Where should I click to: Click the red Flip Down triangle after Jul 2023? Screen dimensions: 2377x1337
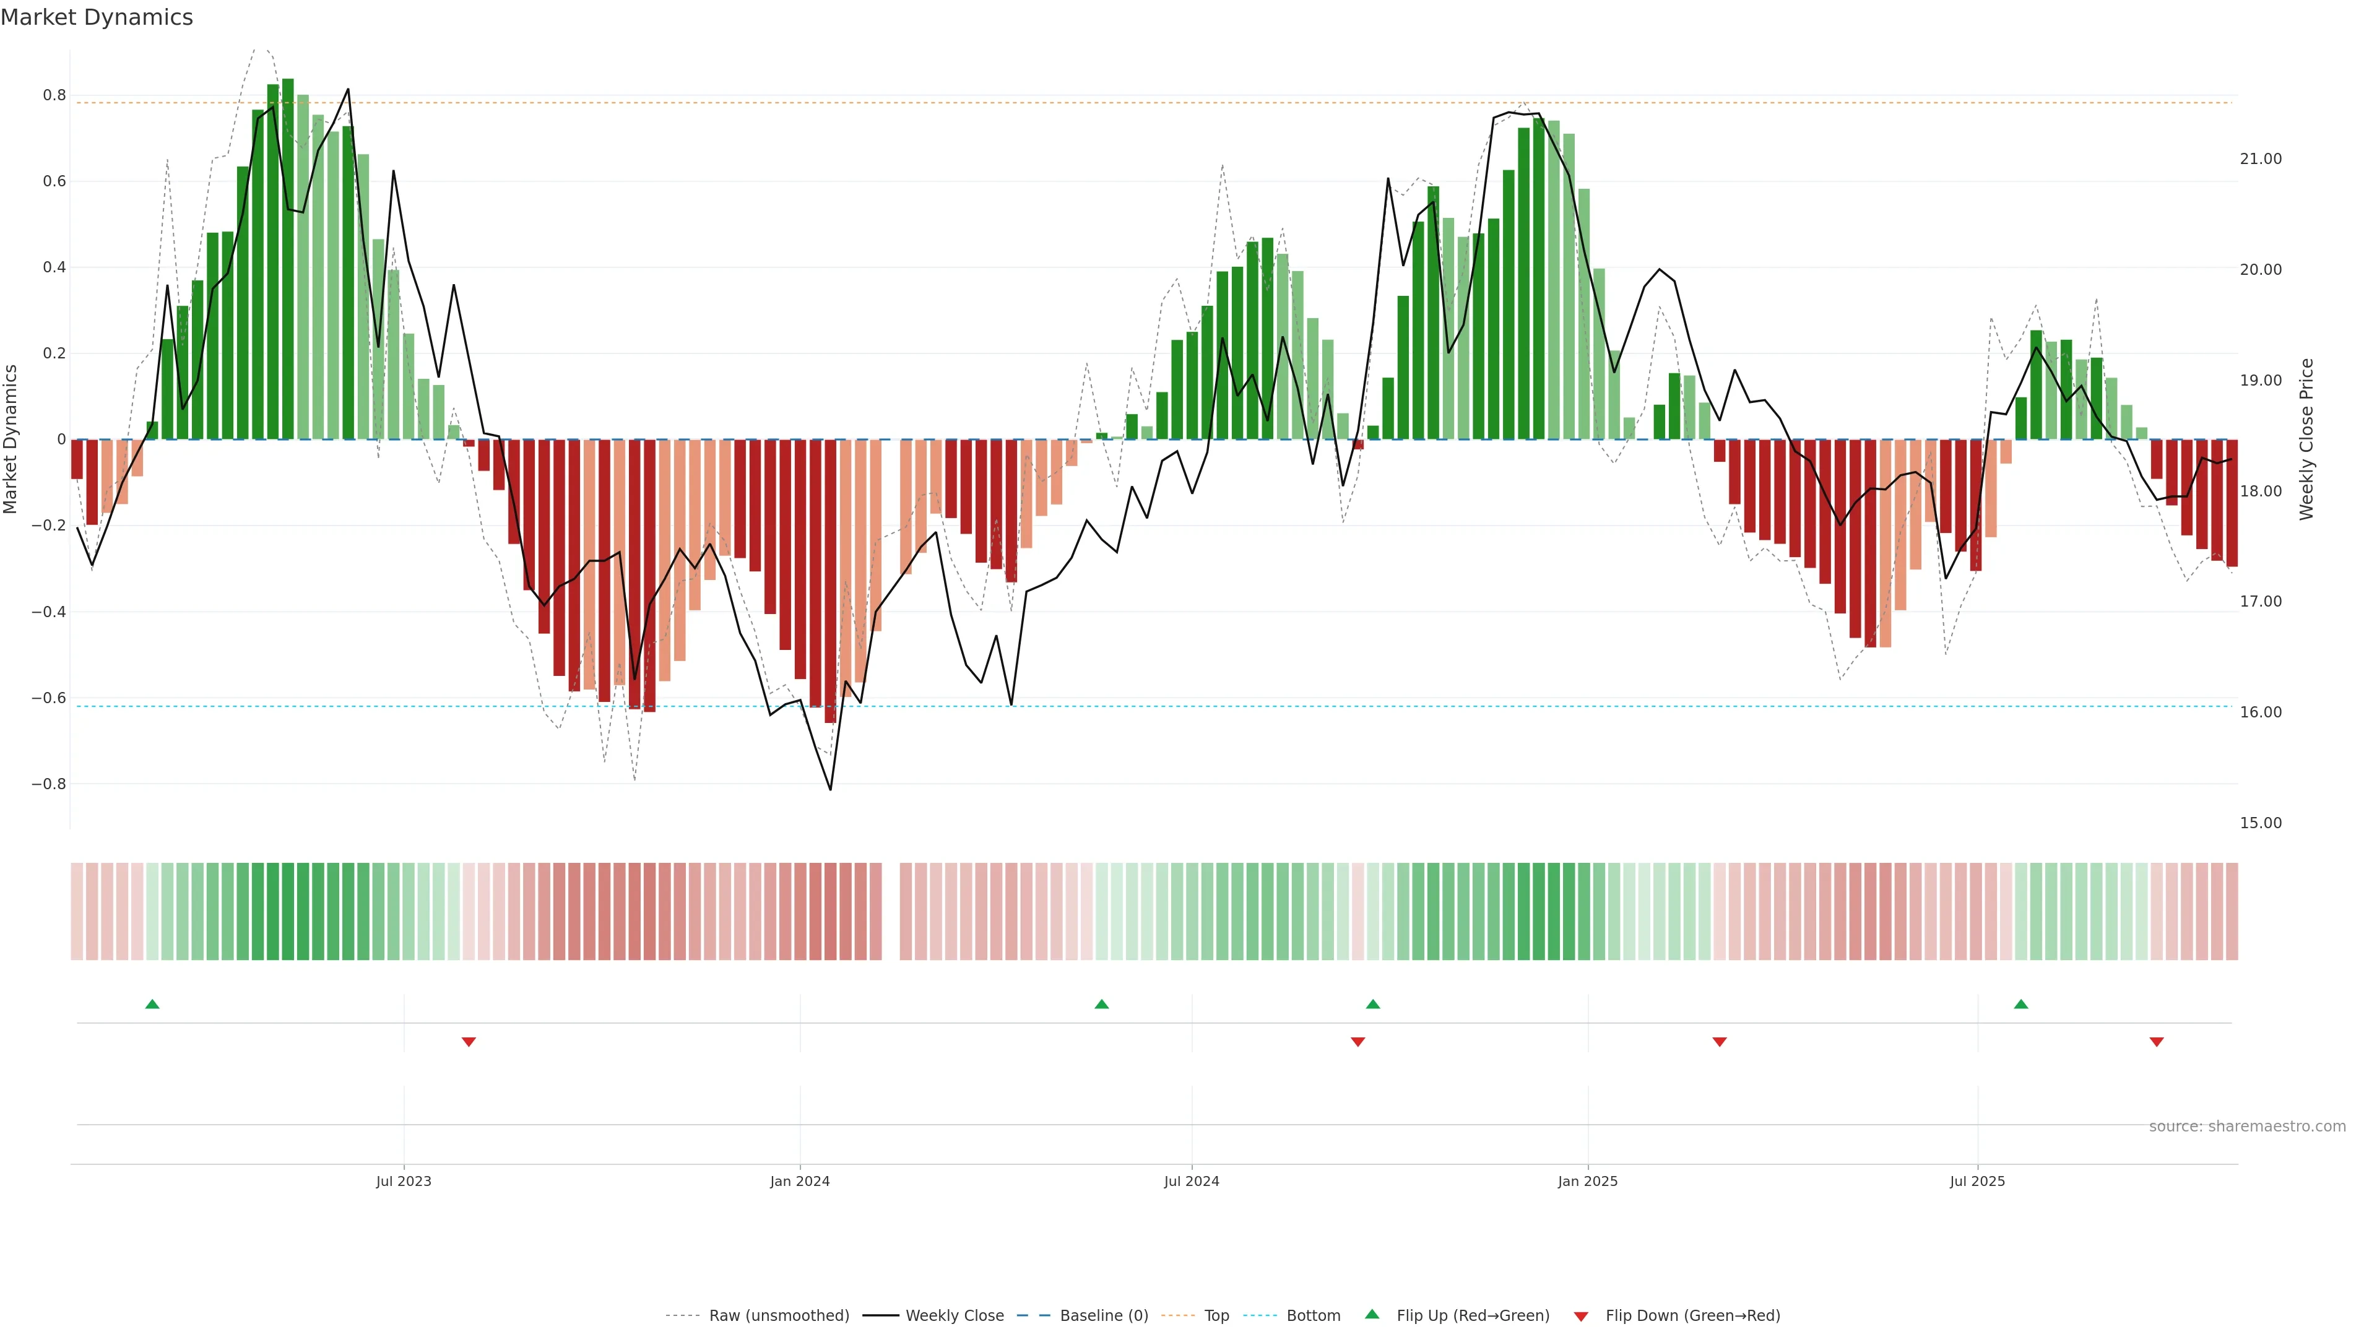pyautogui.click(x=469, y=1042)
